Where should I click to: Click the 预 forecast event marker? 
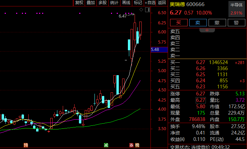pyautogui.click(x=26, y=145)
